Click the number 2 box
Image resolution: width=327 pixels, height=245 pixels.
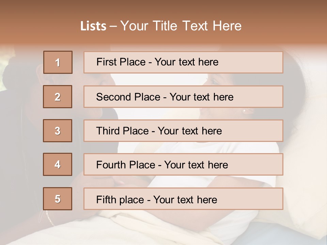coord(58,97)
